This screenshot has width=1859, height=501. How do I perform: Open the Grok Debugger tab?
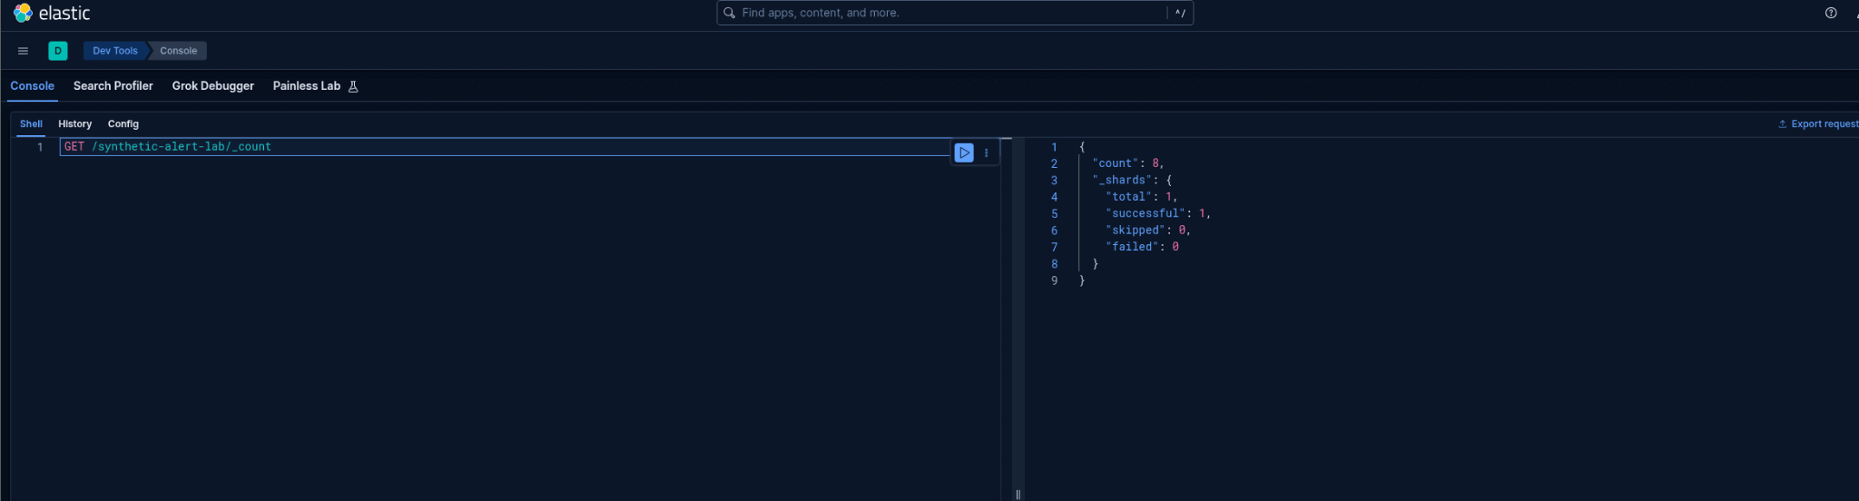tap(213, 86)
